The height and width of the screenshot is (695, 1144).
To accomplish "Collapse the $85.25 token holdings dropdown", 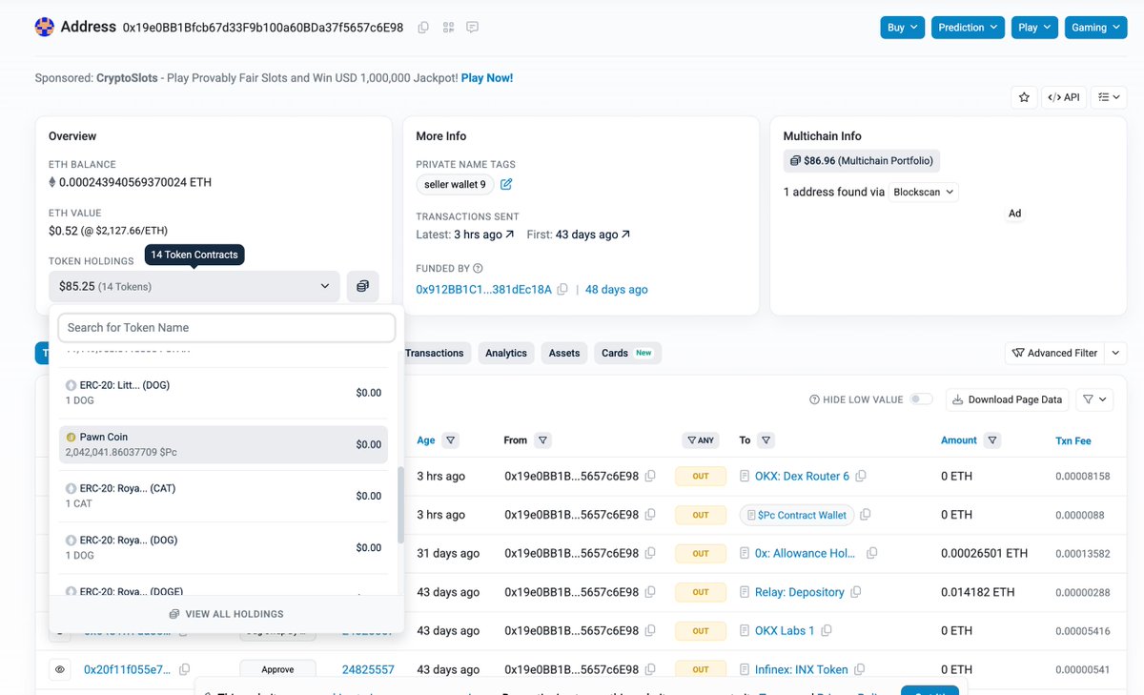I will (194, 286).
